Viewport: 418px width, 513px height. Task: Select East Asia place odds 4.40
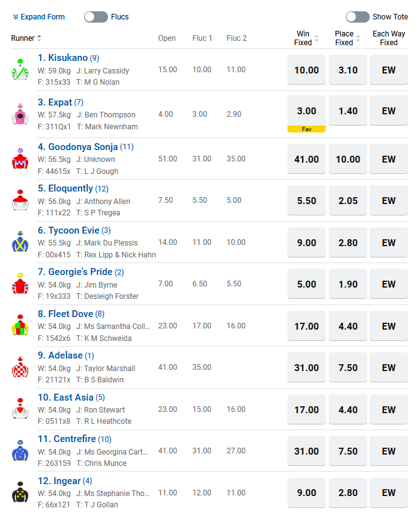348,409
